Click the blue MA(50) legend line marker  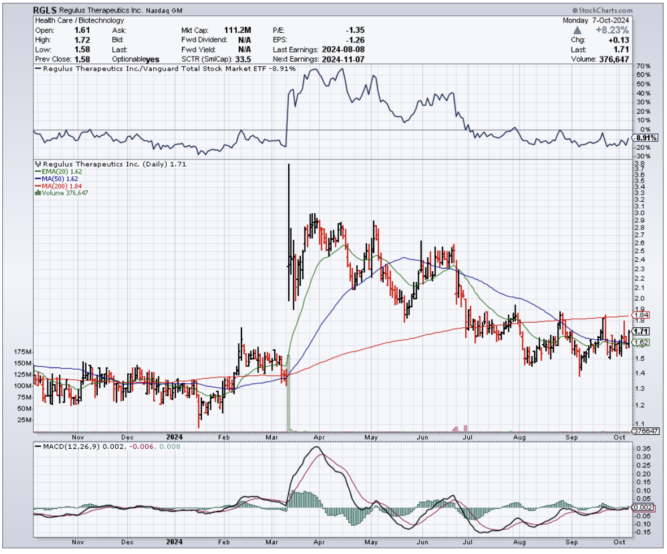[37, 179]
